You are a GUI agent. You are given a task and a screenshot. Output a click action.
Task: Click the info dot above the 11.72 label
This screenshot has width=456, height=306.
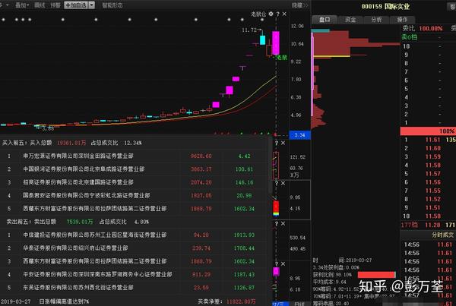[x=262, y=20]
